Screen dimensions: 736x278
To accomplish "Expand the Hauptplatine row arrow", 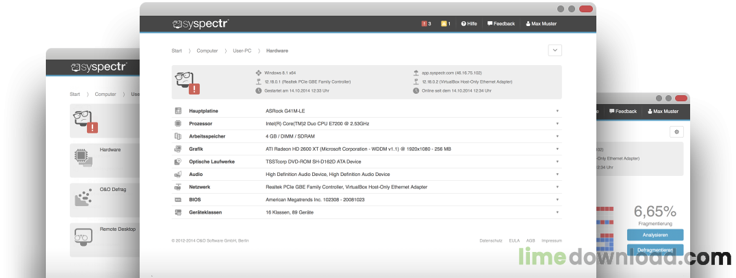I will [557, 111].
